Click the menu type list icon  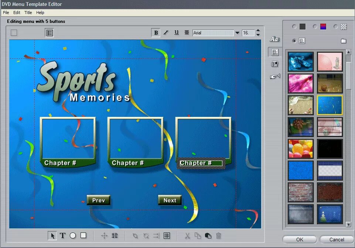50,33
